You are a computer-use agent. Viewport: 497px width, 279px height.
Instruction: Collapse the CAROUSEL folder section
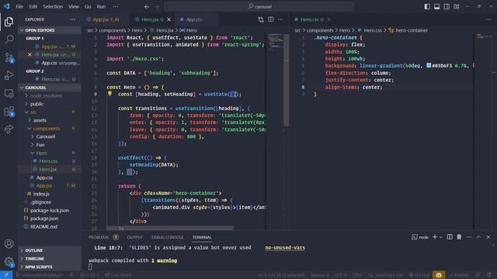coord(50,88)
